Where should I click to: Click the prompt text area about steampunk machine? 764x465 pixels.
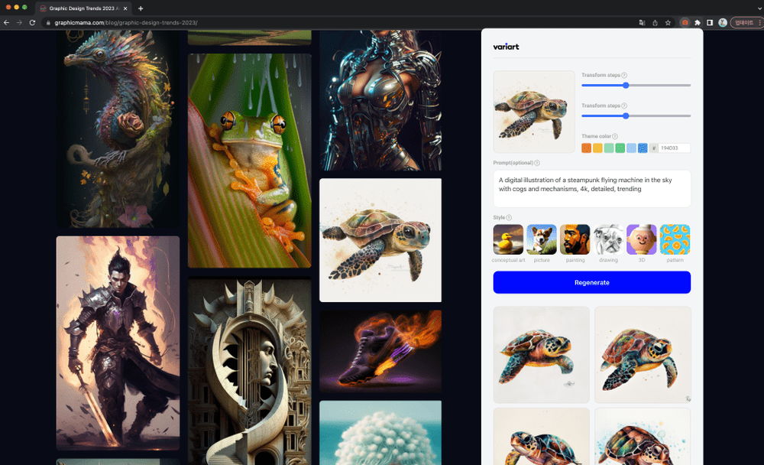(592, 189)
